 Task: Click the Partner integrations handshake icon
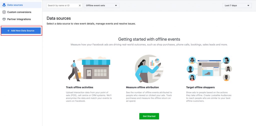coord(4,19)
